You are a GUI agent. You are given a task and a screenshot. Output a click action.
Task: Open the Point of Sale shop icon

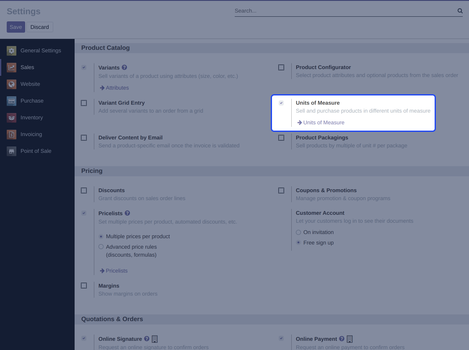12,151
